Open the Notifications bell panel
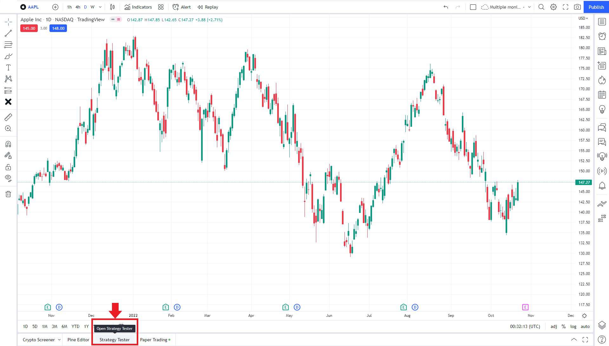609x346 pixels. click(602, 186)
